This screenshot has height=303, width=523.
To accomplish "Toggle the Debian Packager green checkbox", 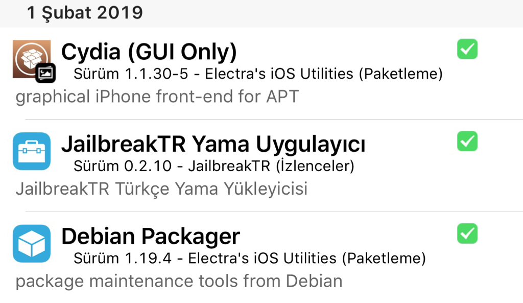I will click(467, 234).
